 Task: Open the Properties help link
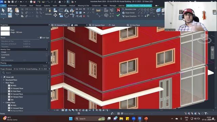tap(6, 65)
